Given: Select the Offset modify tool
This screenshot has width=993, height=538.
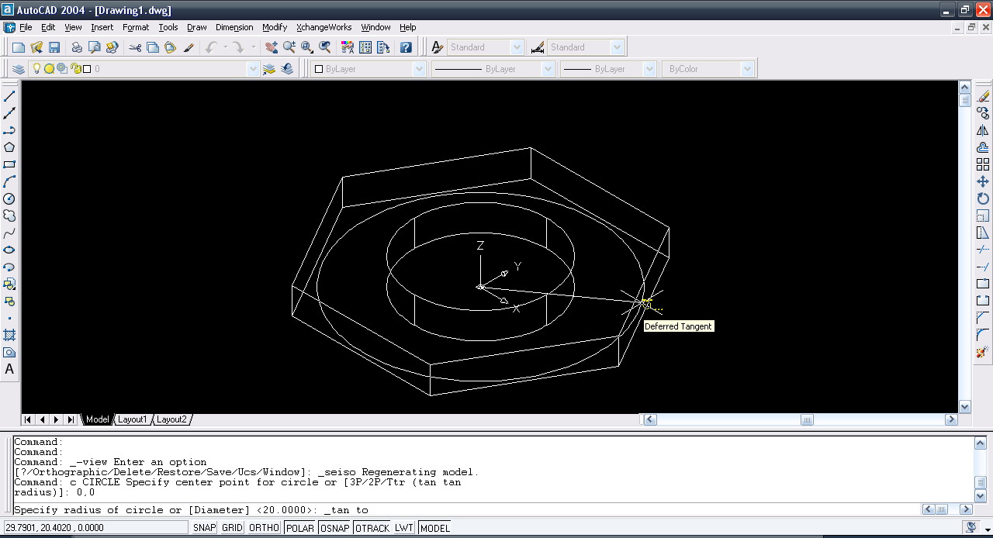Looking at the screenshot, I should (983, 147).
